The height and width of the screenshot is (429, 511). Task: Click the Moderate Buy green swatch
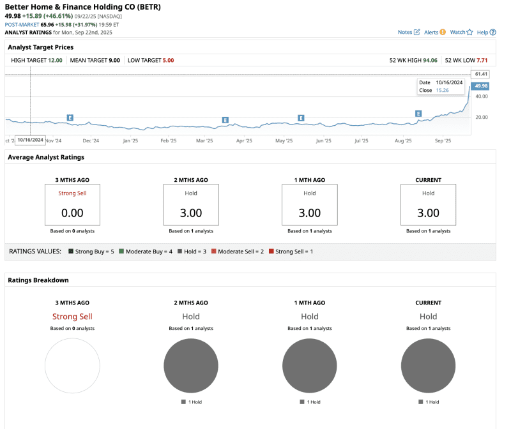pyautogui.click(x=121, y=252)
